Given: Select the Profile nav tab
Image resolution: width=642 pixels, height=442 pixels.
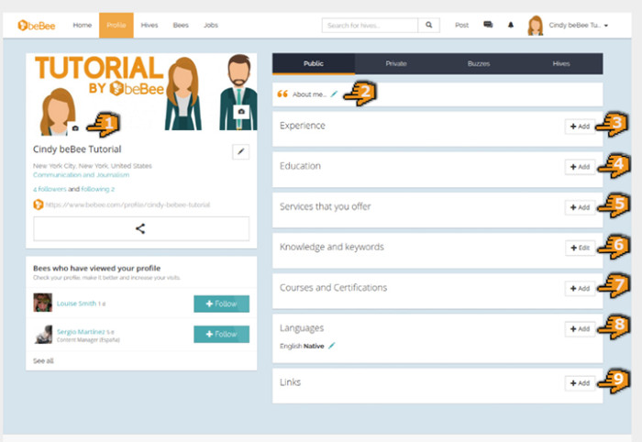Looking at the screenshot, I should [116, 26].
